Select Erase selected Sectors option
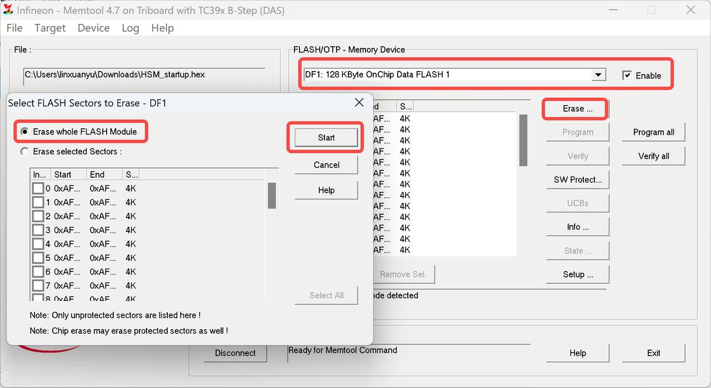Viewport: 711px width, 388px height. [71, 151]
